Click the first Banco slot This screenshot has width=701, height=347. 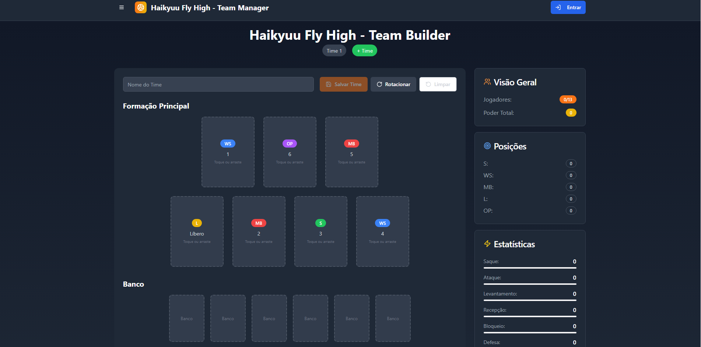187,318
